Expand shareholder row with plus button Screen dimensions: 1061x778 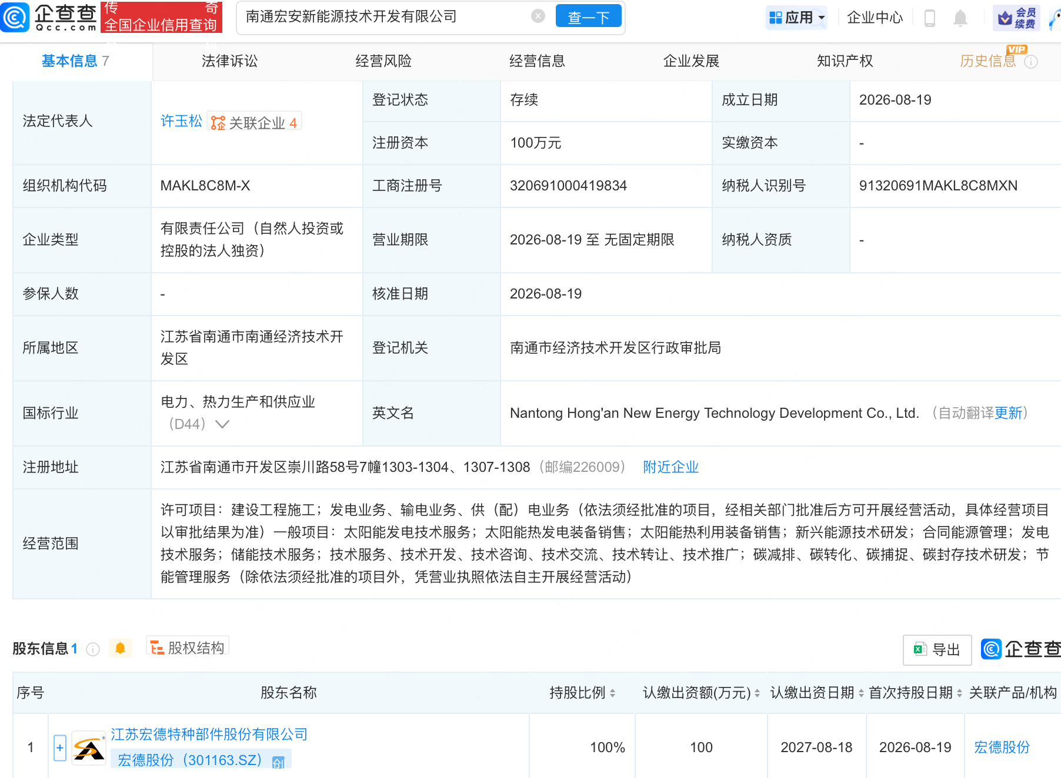(x=60, y=748)
